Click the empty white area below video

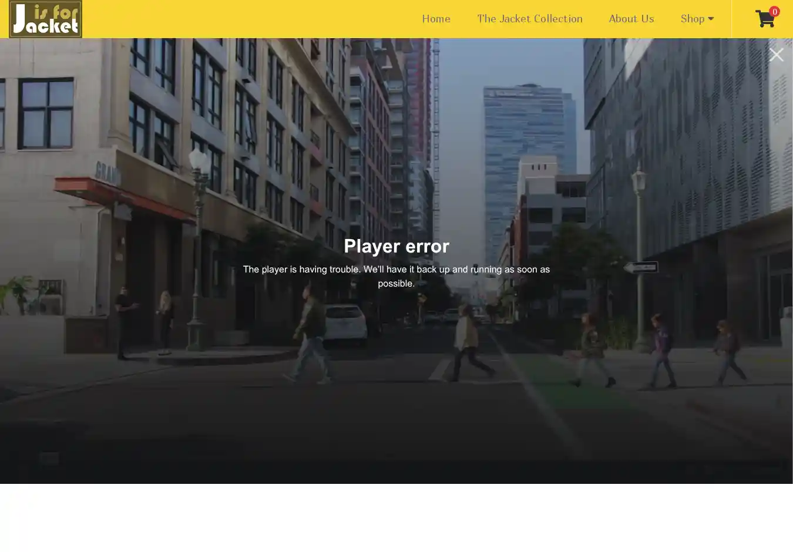(x=396, y=518)
